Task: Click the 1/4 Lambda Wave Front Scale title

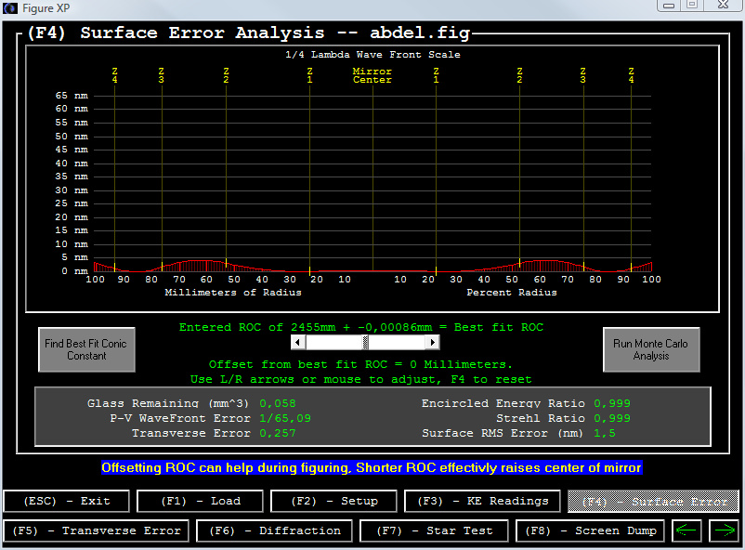Action: point(372,55)
